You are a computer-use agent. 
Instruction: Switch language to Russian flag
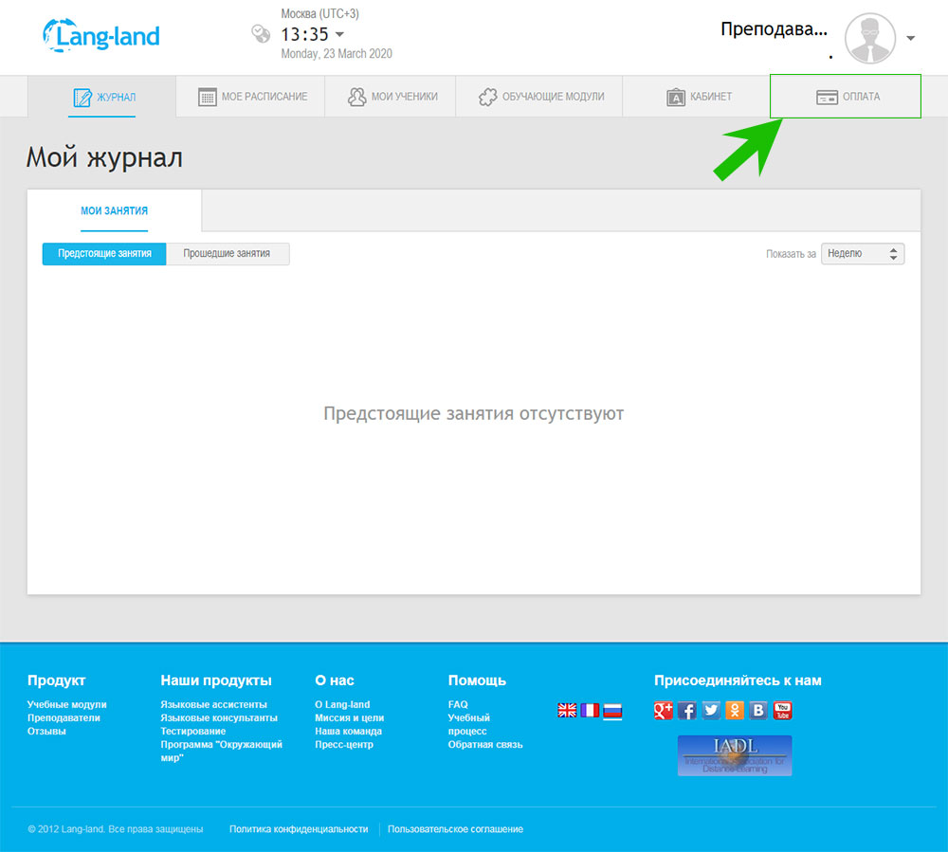[x=612, y=710]
